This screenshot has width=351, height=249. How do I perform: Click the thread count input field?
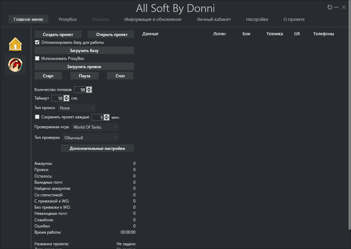point(80,90)
